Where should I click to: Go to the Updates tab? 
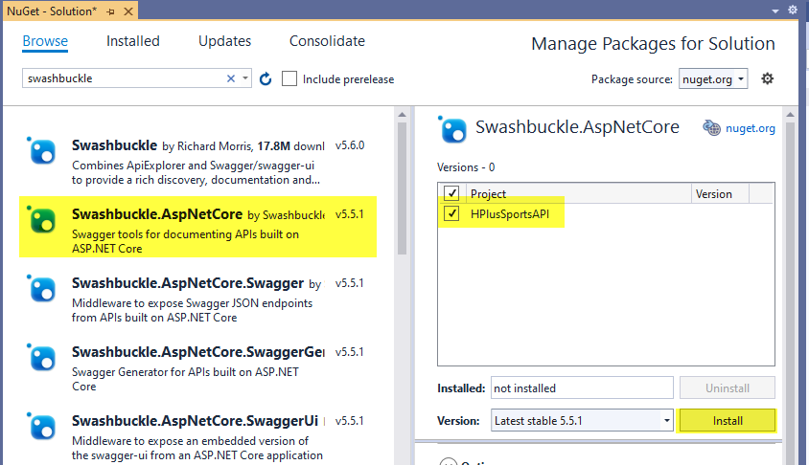[224, 41]
